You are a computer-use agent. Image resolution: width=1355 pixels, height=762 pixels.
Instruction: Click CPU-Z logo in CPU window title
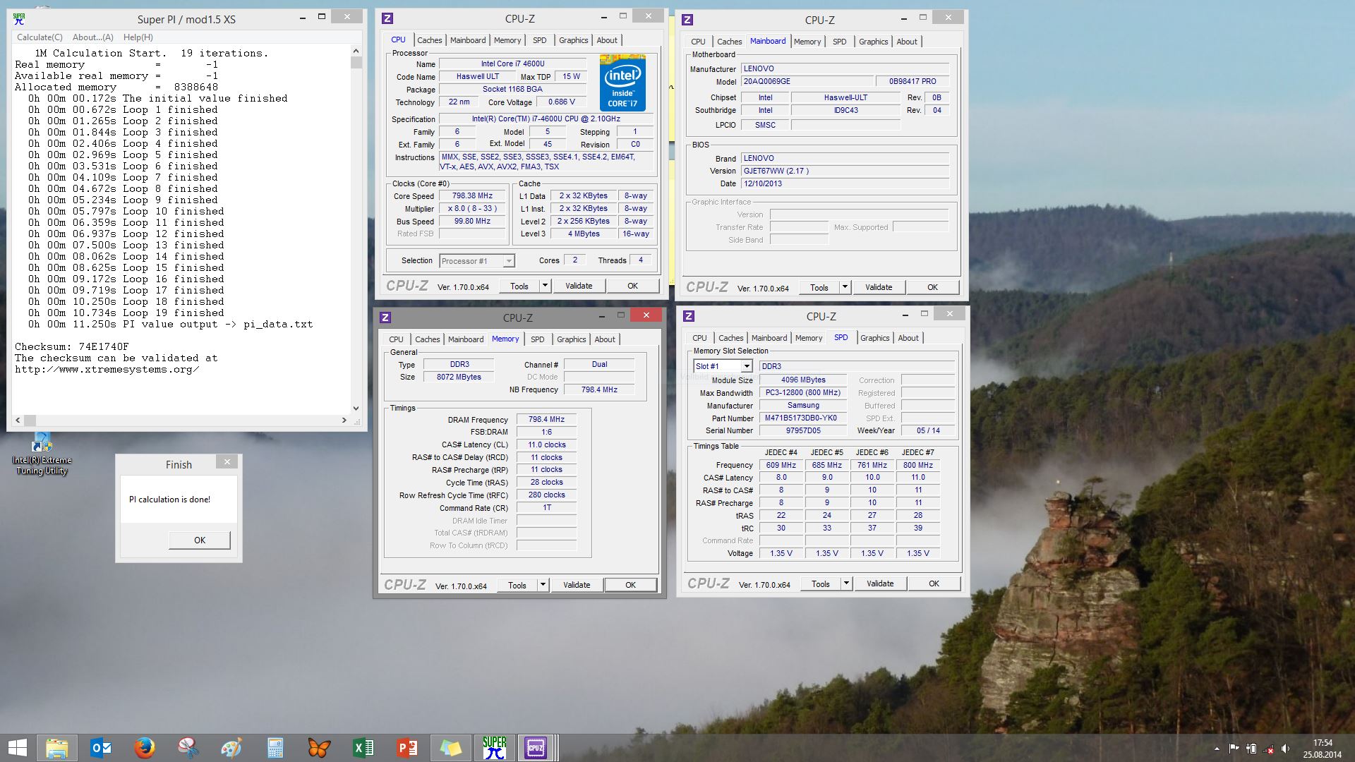click(387, 19)
